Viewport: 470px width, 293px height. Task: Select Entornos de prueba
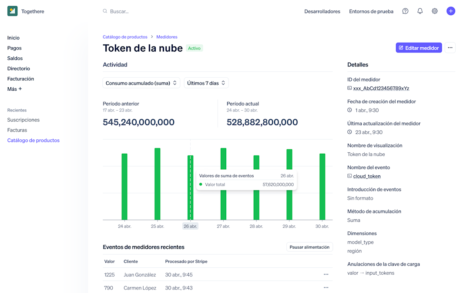pos(371,11)
